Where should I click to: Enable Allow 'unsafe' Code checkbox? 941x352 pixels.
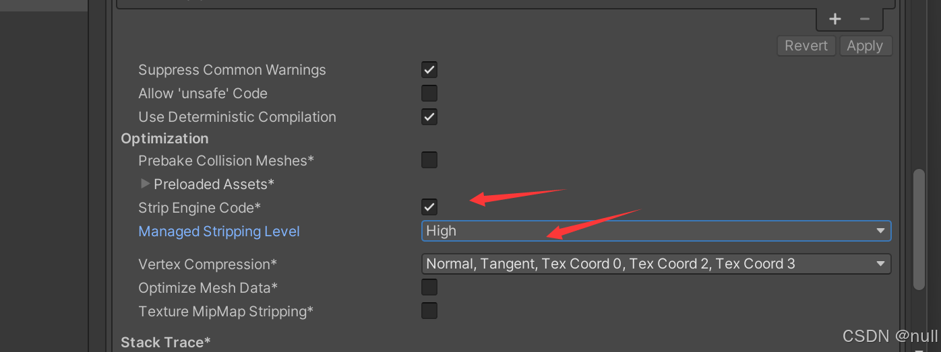pyautogui.click(x=429, y=94)
